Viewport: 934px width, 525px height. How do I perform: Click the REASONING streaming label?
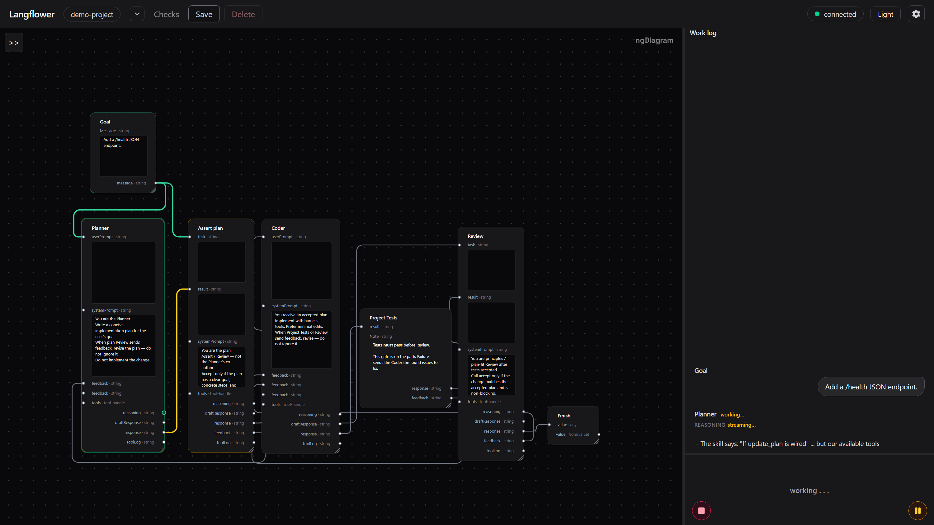[725, 425]
